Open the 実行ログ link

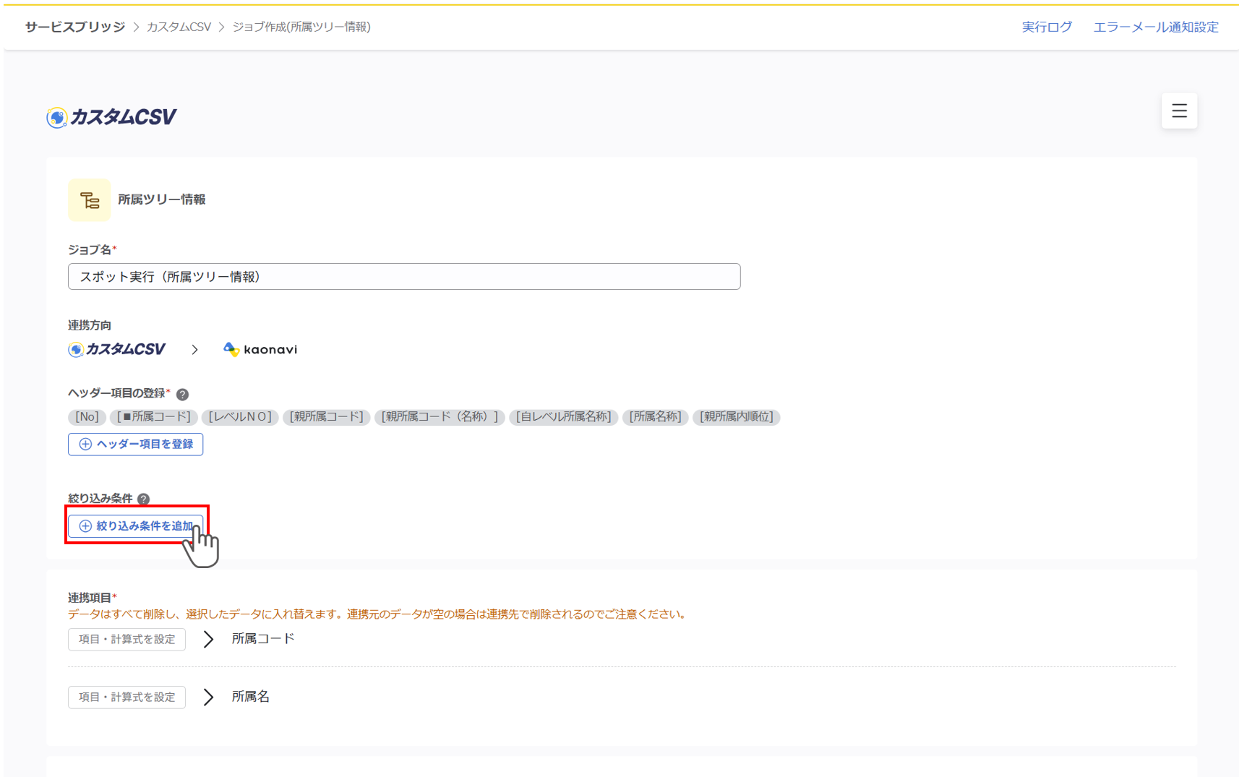pos(1047,27)
